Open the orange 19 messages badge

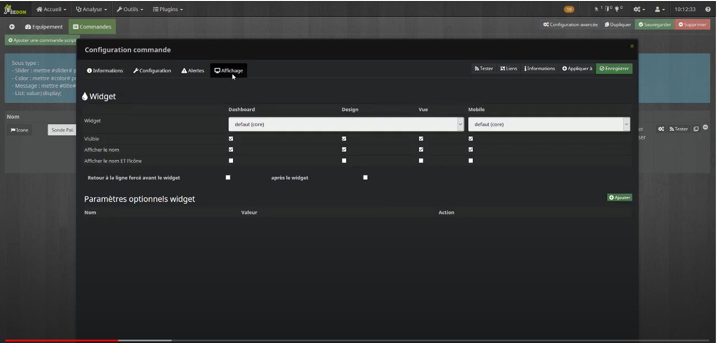point(569,10)
